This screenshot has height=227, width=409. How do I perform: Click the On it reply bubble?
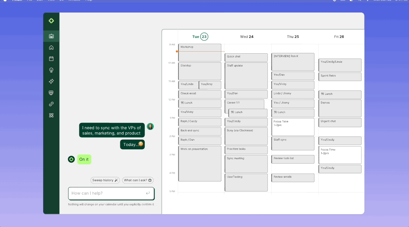pos(84,159)
